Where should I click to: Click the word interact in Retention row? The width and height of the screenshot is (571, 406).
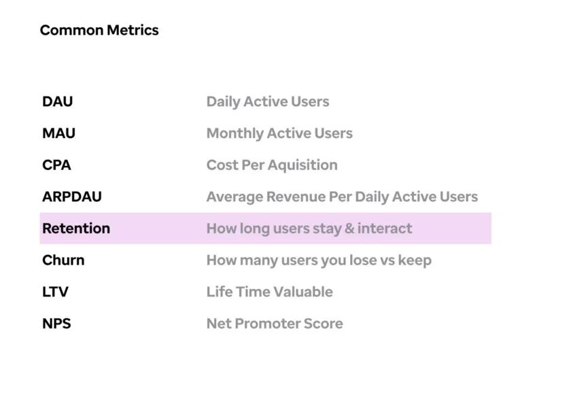coord(385,229)
